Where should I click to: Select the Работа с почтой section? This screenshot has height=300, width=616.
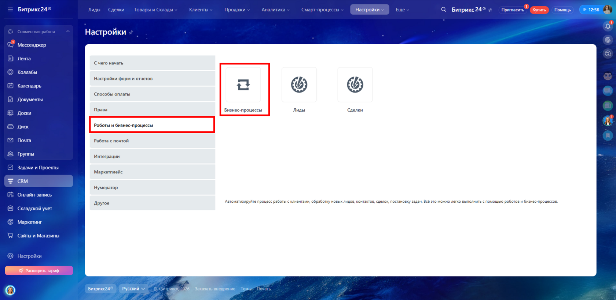click(153, 141)
